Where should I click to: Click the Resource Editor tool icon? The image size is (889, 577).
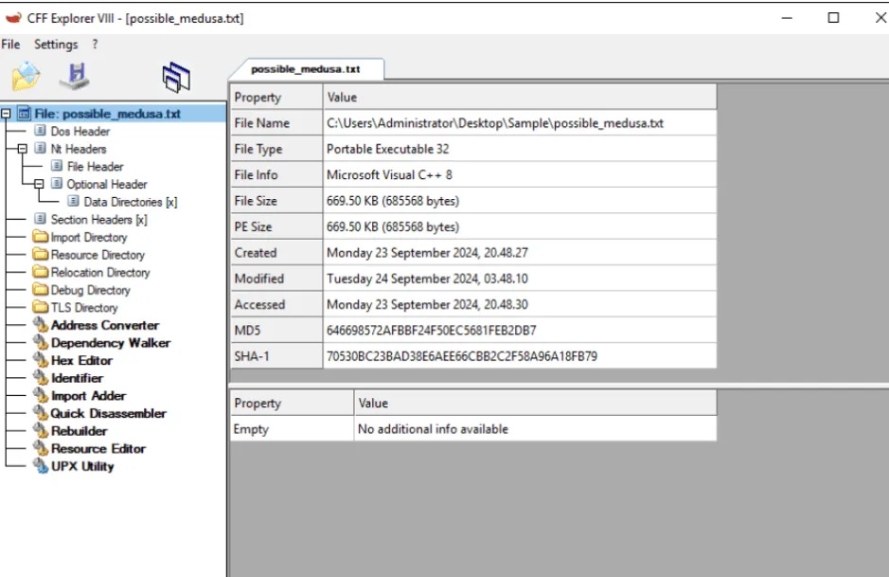click(x=41, y=447)
